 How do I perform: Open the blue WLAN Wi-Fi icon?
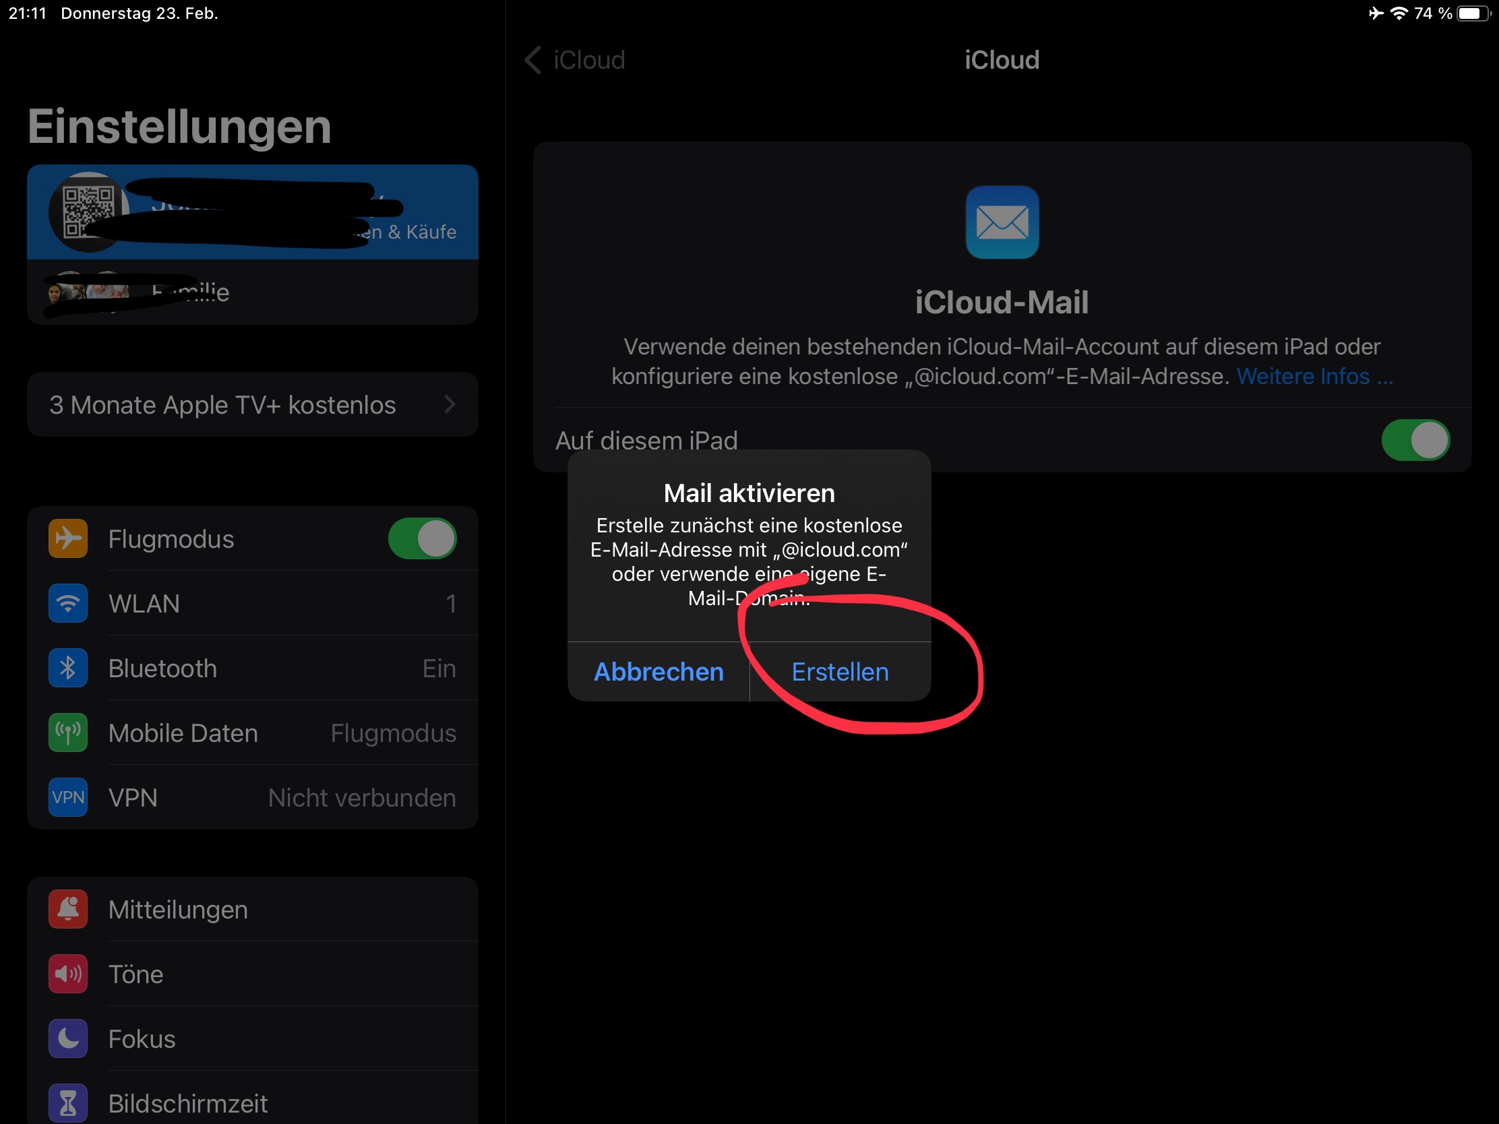pos(68,603)
